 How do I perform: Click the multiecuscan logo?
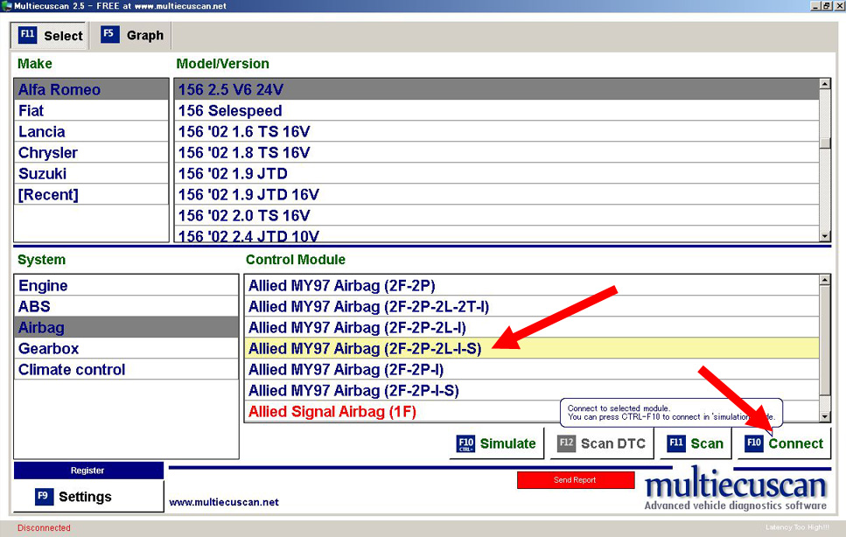[736, 489]
